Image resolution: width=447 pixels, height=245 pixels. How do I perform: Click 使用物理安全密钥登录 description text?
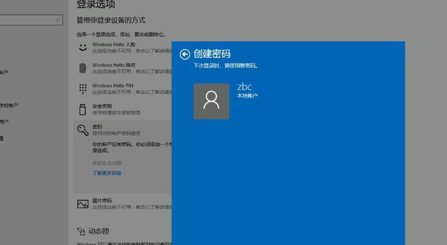point(117,113)
